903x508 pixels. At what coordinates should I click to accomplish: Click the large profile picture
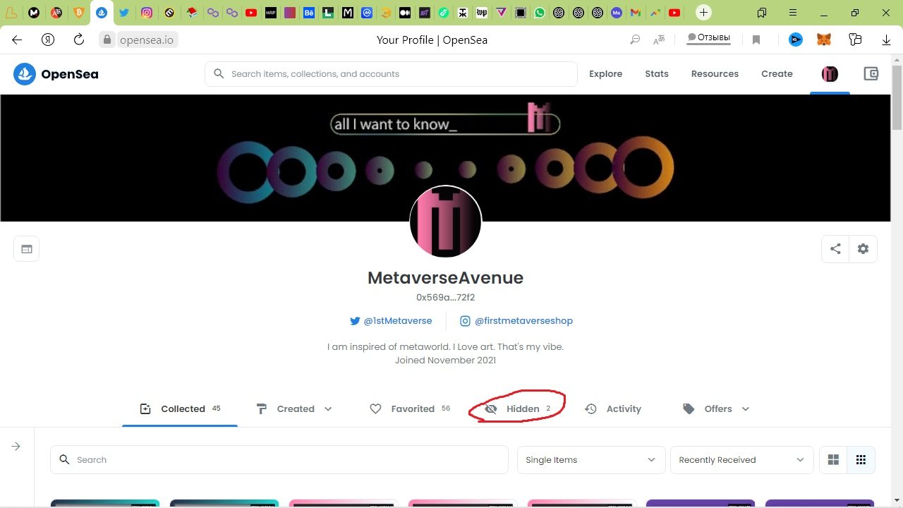445,222
